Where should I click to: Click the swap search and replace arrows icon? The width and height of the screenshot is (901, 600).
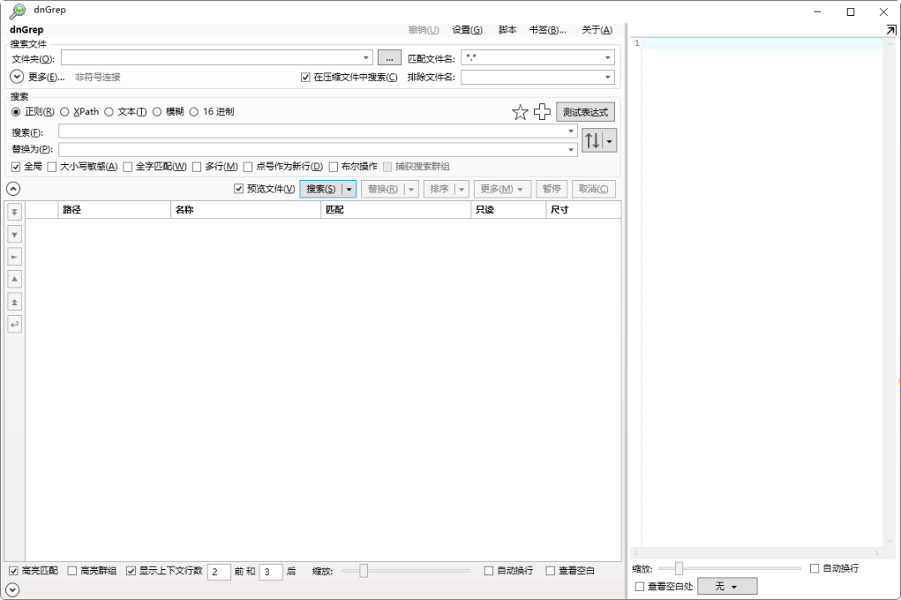click(x=592, y=140)
